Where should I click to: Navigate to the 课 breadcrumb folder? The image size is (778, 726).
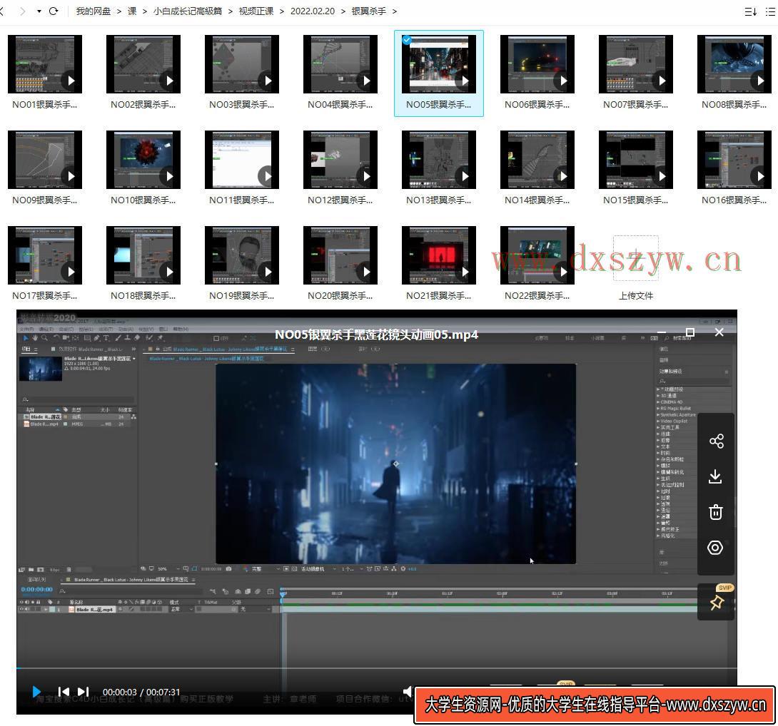click(132, 11)
